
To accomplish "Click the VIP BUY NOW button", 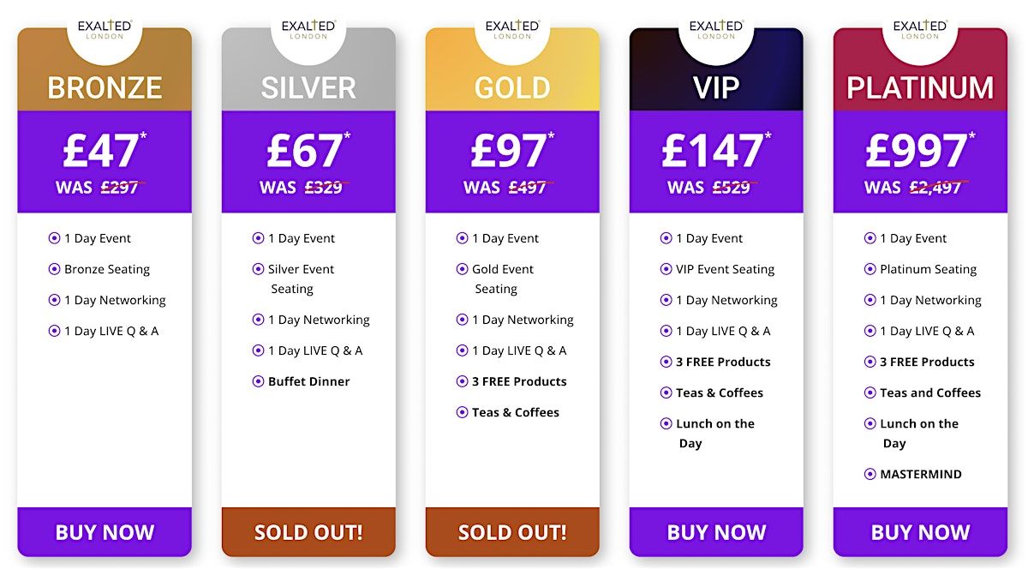I will (716, 532).
